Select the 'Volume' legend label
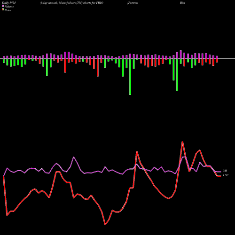Viewport: 235px width, 235px height. click(9, 7)
